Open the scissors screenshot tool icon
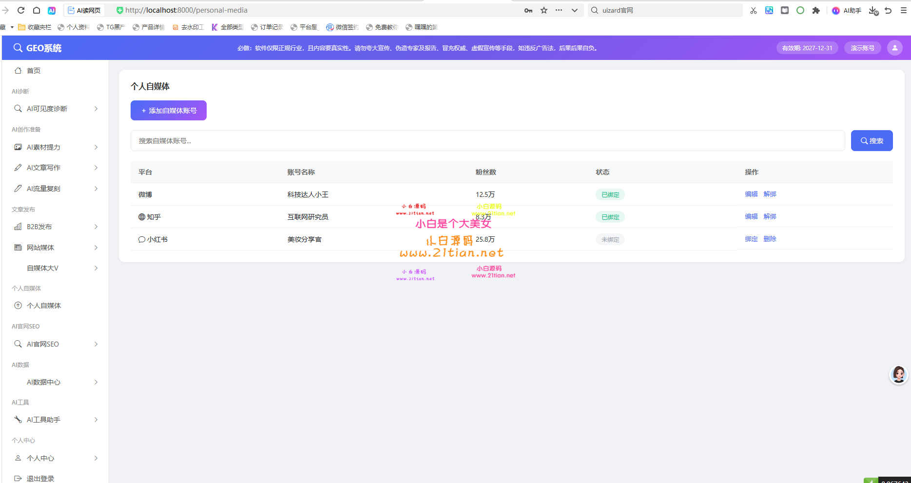The height and width of the screenshot is (483, 911). coord(754,10)
